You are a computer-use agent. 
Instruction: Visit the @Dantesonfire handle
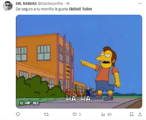pos(50,4)
